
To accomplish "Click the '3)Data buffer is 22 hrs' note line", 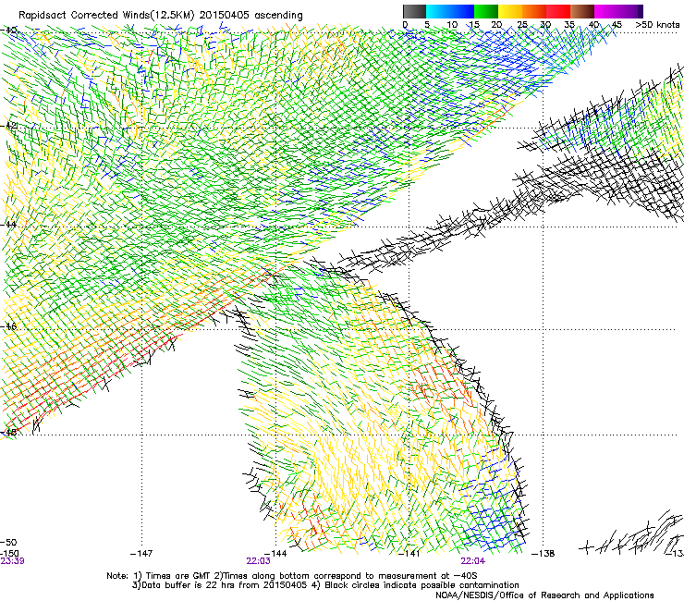I will click(325, 585).
